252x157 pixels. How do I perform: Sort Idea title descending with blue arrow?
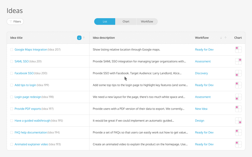click(x=79, y=38)
